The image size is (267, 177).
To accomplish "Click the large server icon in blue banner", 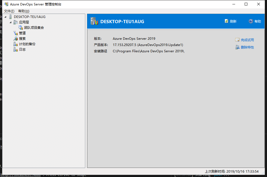I will click(94, 21).
